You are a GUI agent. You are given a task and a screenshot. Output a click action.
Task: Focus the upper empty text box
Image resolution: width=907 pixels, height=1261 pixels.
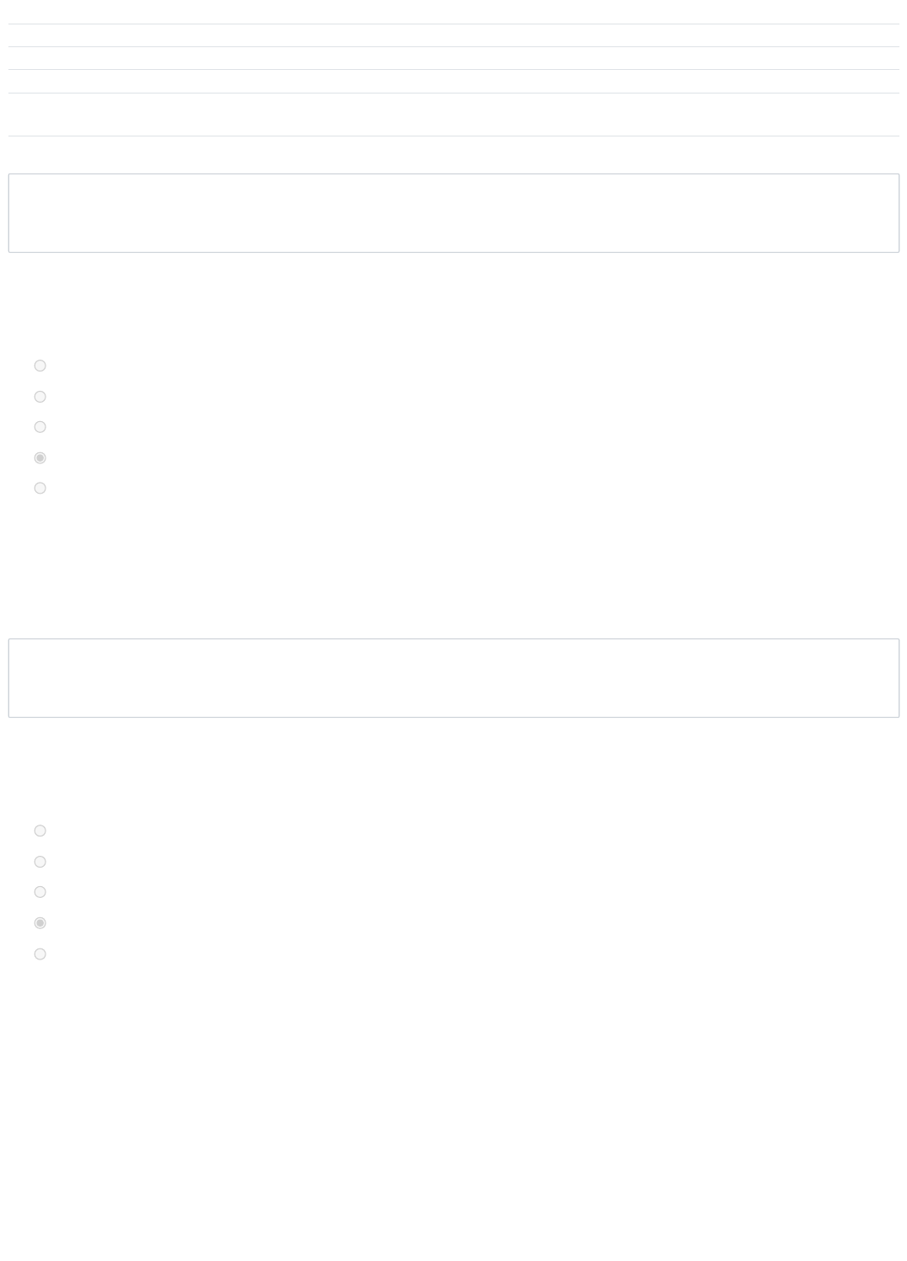pos(453,213)
